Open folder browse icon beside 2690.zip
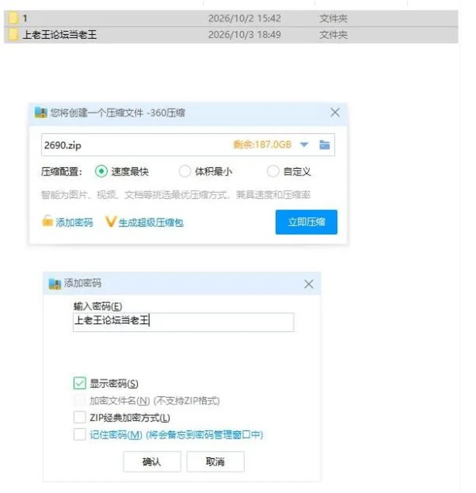Image resolution: width=476 pixels, height=493 pixels. [x=324, y=145]
